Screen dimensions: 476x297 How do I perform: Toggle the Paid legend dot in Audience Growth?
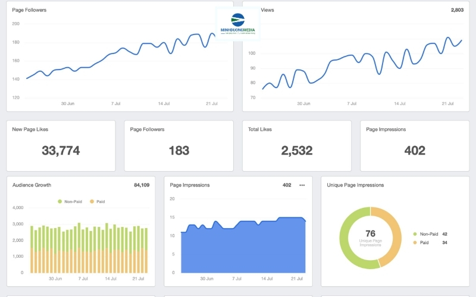tap(92, 201)
